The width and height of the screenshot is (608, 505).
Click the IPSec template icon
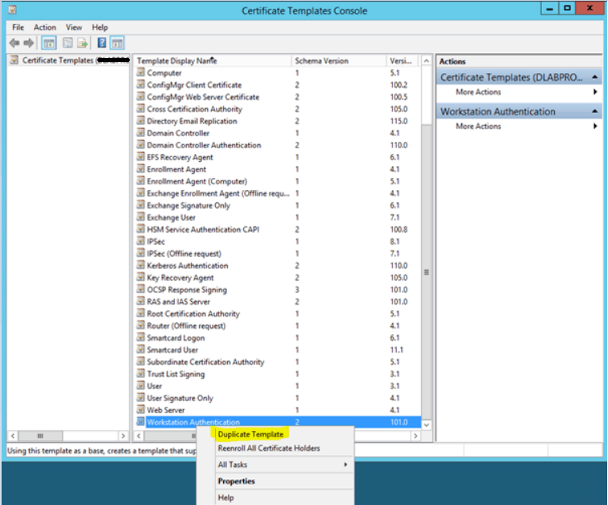coord(141,241)
